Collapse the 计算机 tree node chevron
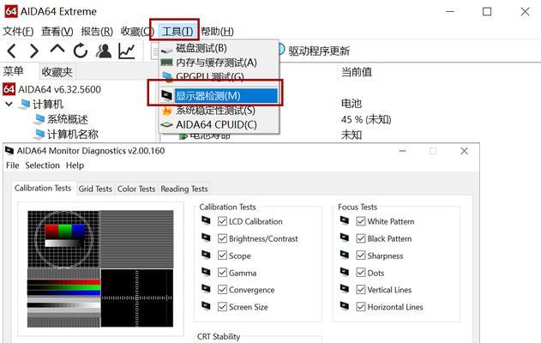 (9, 104)
